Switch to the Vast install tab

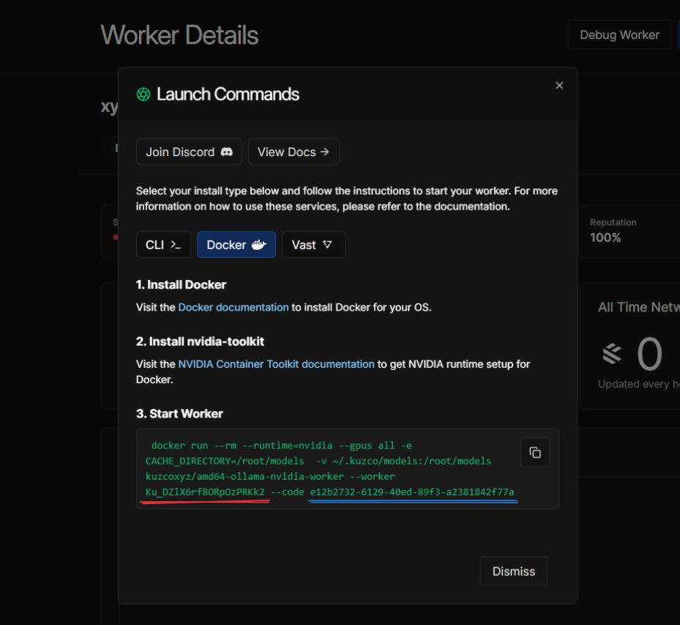point(313,245)
